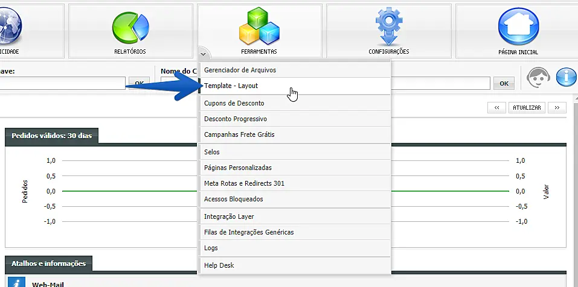The width and height of the screenshot is (578, 287).
Task: Open Campanhas Frete Grátis
Action: [x=239, y=134]
